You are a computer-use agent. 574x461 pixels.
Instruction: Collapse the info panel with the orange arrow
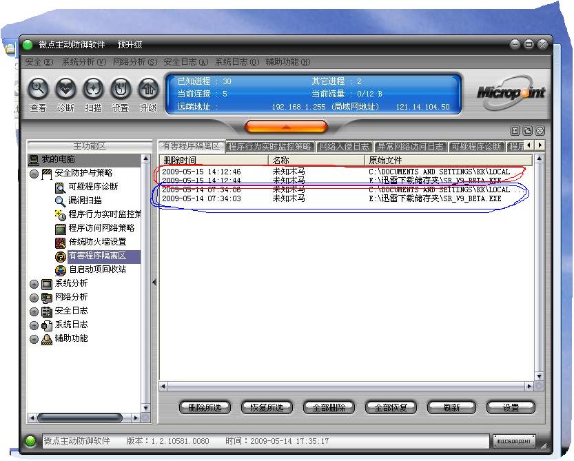[x=286, y=127]
